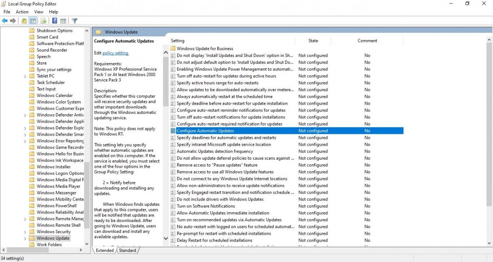Image resolution: width=493 pixels, height=262 pixels.
Task: Click the Work Folders folder icon
Action: pyautogui.click(x=32, y=244)
